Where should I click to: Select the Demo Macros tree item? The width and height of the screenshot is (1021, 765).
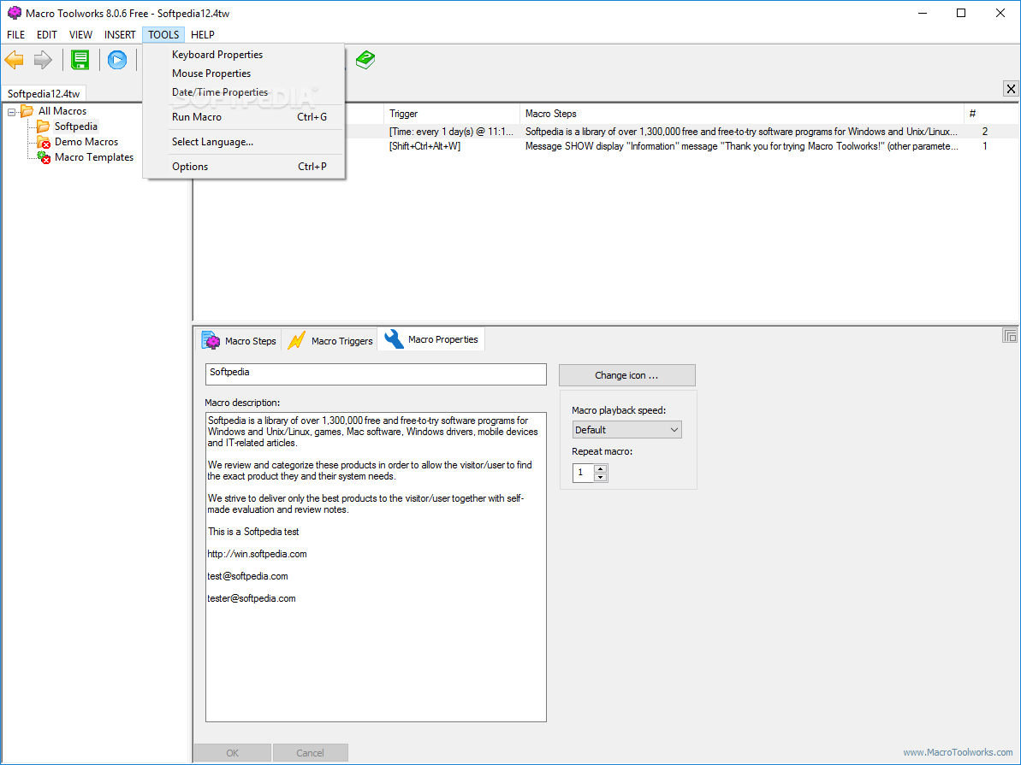pos(86,142)
